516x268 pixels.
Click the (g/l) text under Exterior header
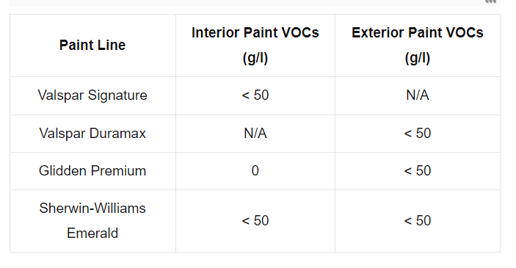click(x=418, y=58)
